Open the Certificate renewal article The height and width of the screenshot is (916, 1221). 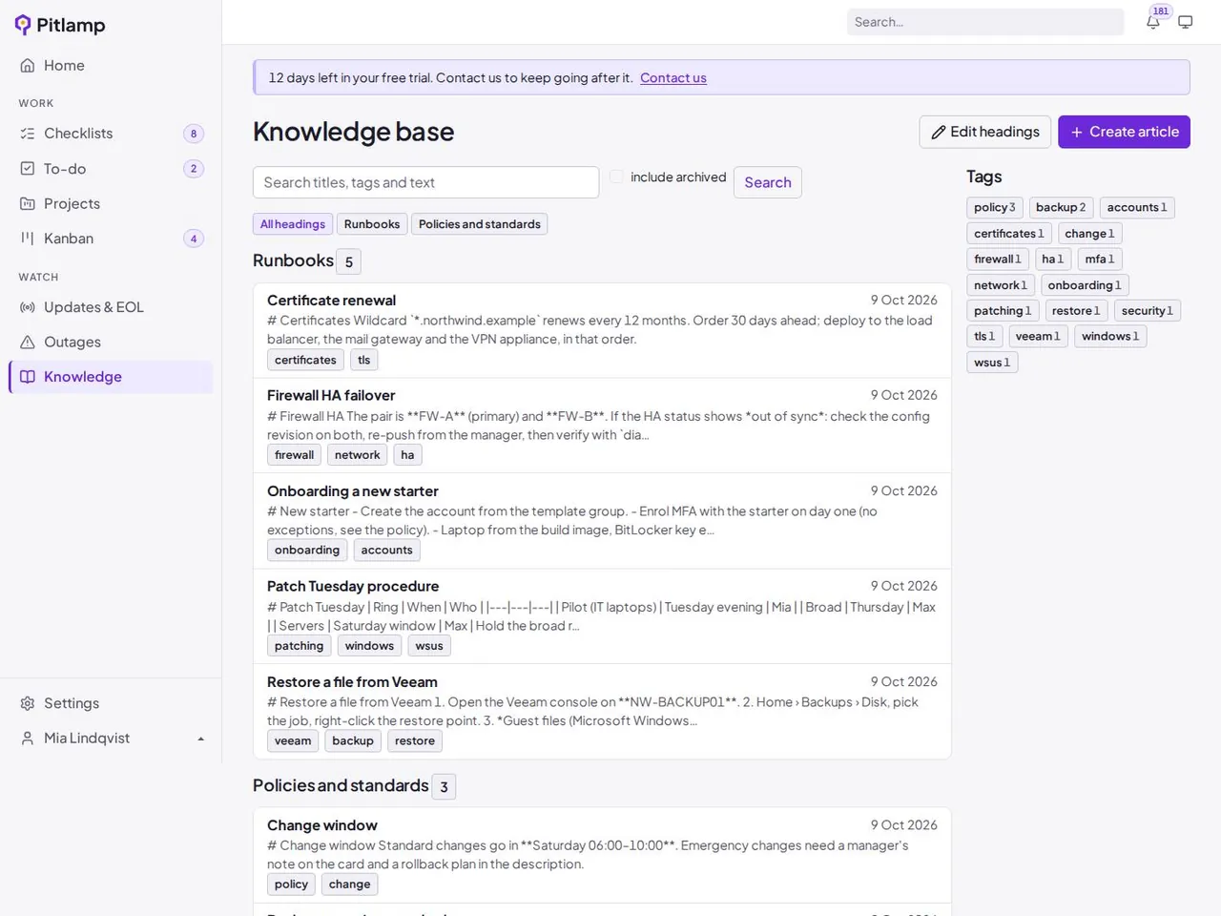pyautogui.click(x=331, y=301)
